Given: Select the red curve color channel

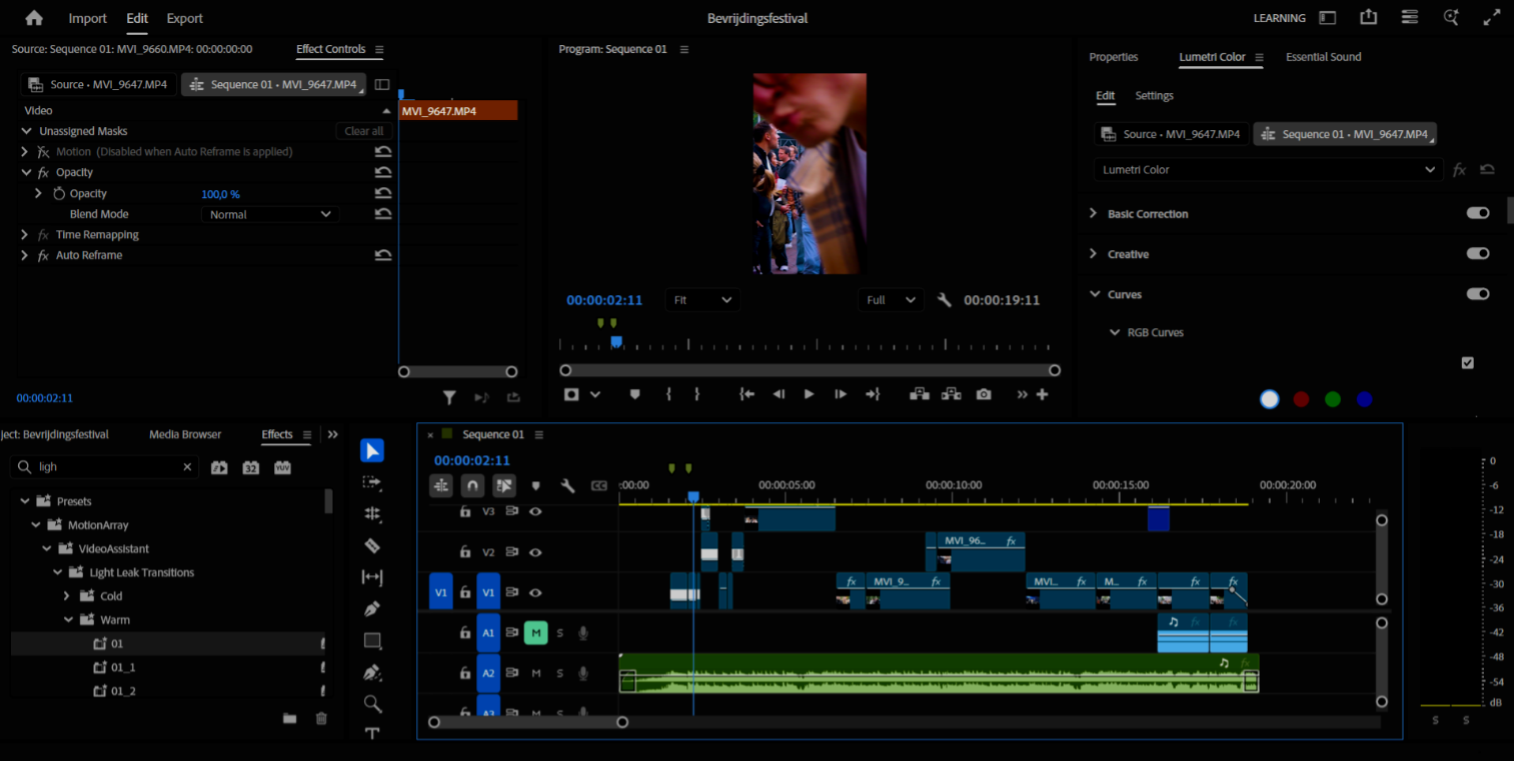Looking at the screenshot, I should click(1301, 399).
